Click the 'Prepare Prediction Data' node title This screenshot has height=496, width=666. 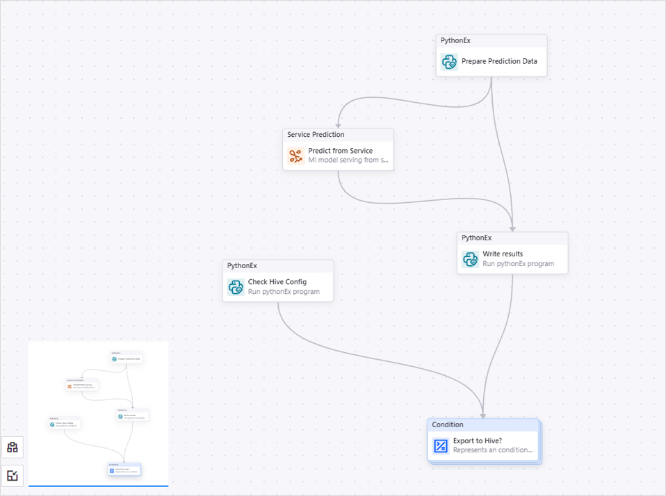click(x=499, y=61)
